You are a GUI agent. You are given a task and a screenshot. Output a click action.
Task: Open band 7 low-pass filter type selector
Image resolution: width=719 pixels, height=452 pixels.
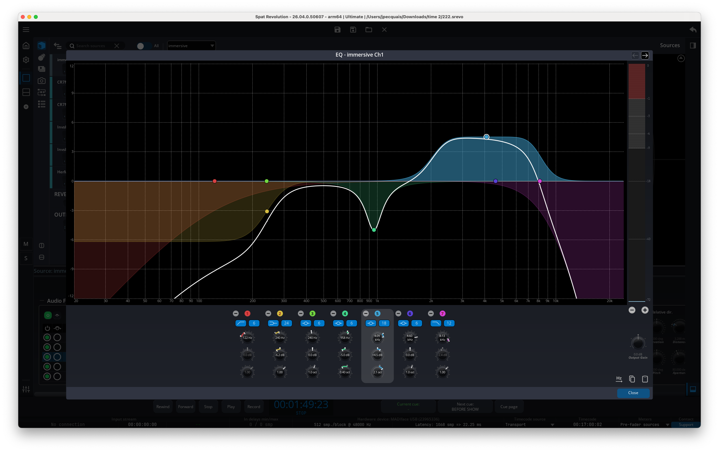436,323
